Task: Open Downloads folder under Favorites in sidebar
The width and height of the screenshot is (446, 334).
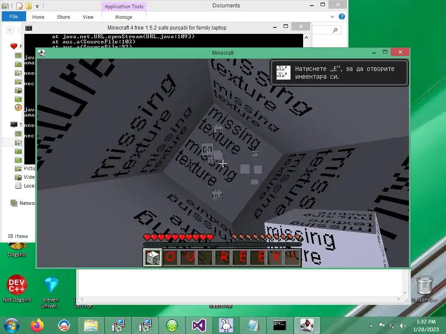Action: pos(18,64)
